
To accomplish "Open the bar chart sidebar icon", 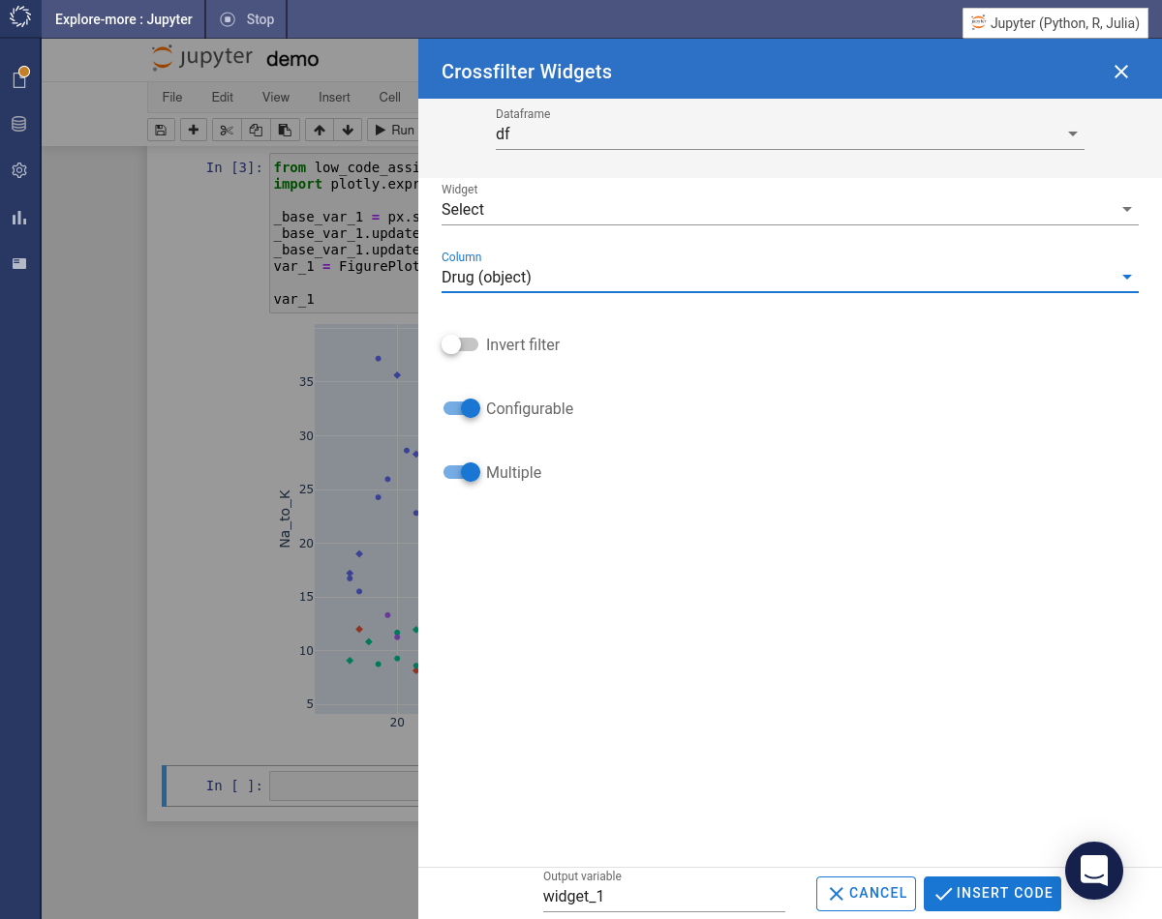I will click(19, 217).
